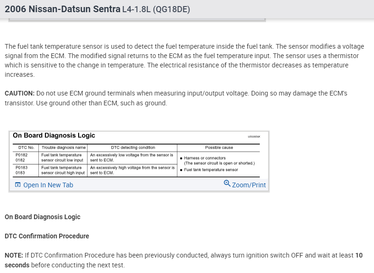Click the P0182 DTC number cell
The image size is (374, 273).
(x=22, y=157)
